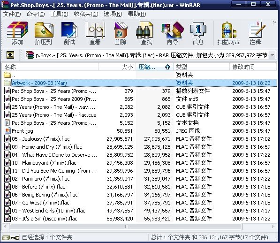Click the JPEG 图像 type cell
The height and width of the screenshot is (243, 280).
(x=188, y=131)
